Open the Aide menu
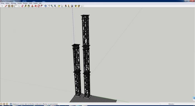The height and width of the screenshot is (106, 195). pyautogui.click(x=40, y=3)
